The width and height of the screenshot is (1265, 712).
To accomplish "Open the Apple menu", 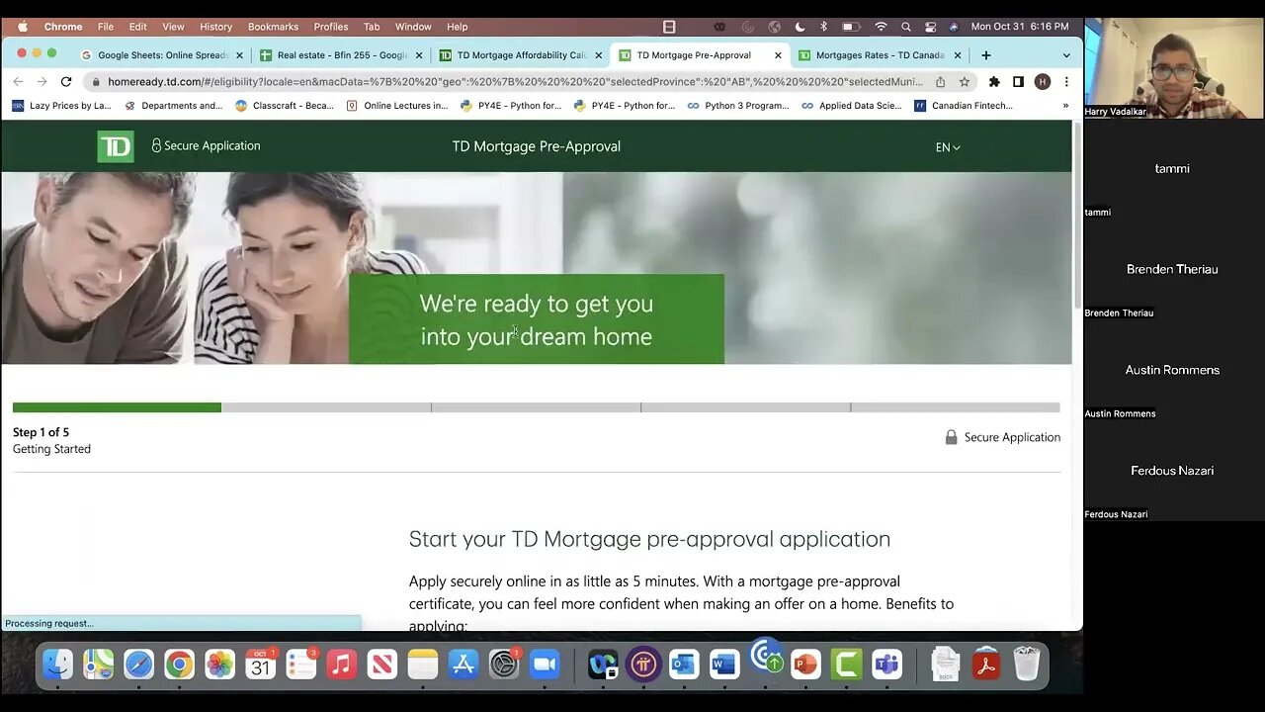I will click(22, 27).
